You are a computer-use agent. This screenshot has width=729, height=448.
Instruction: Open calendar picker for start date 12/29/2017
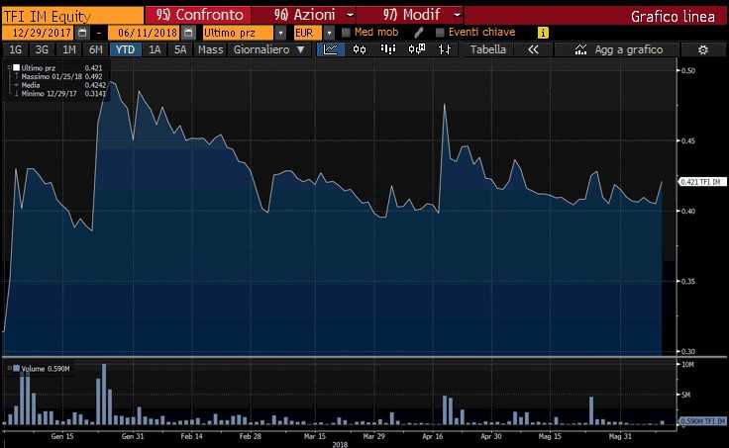[x=82, y=33]
